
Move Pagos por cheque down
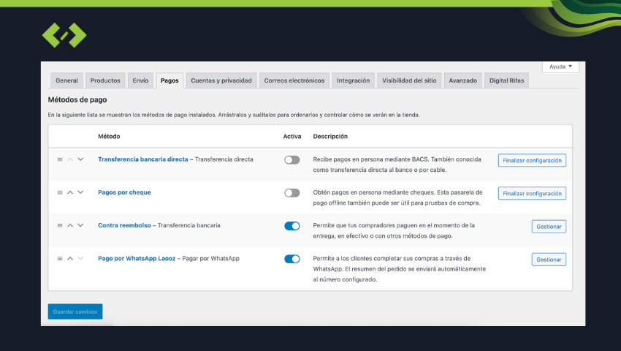pyautogui.click(x=80, y=192)
